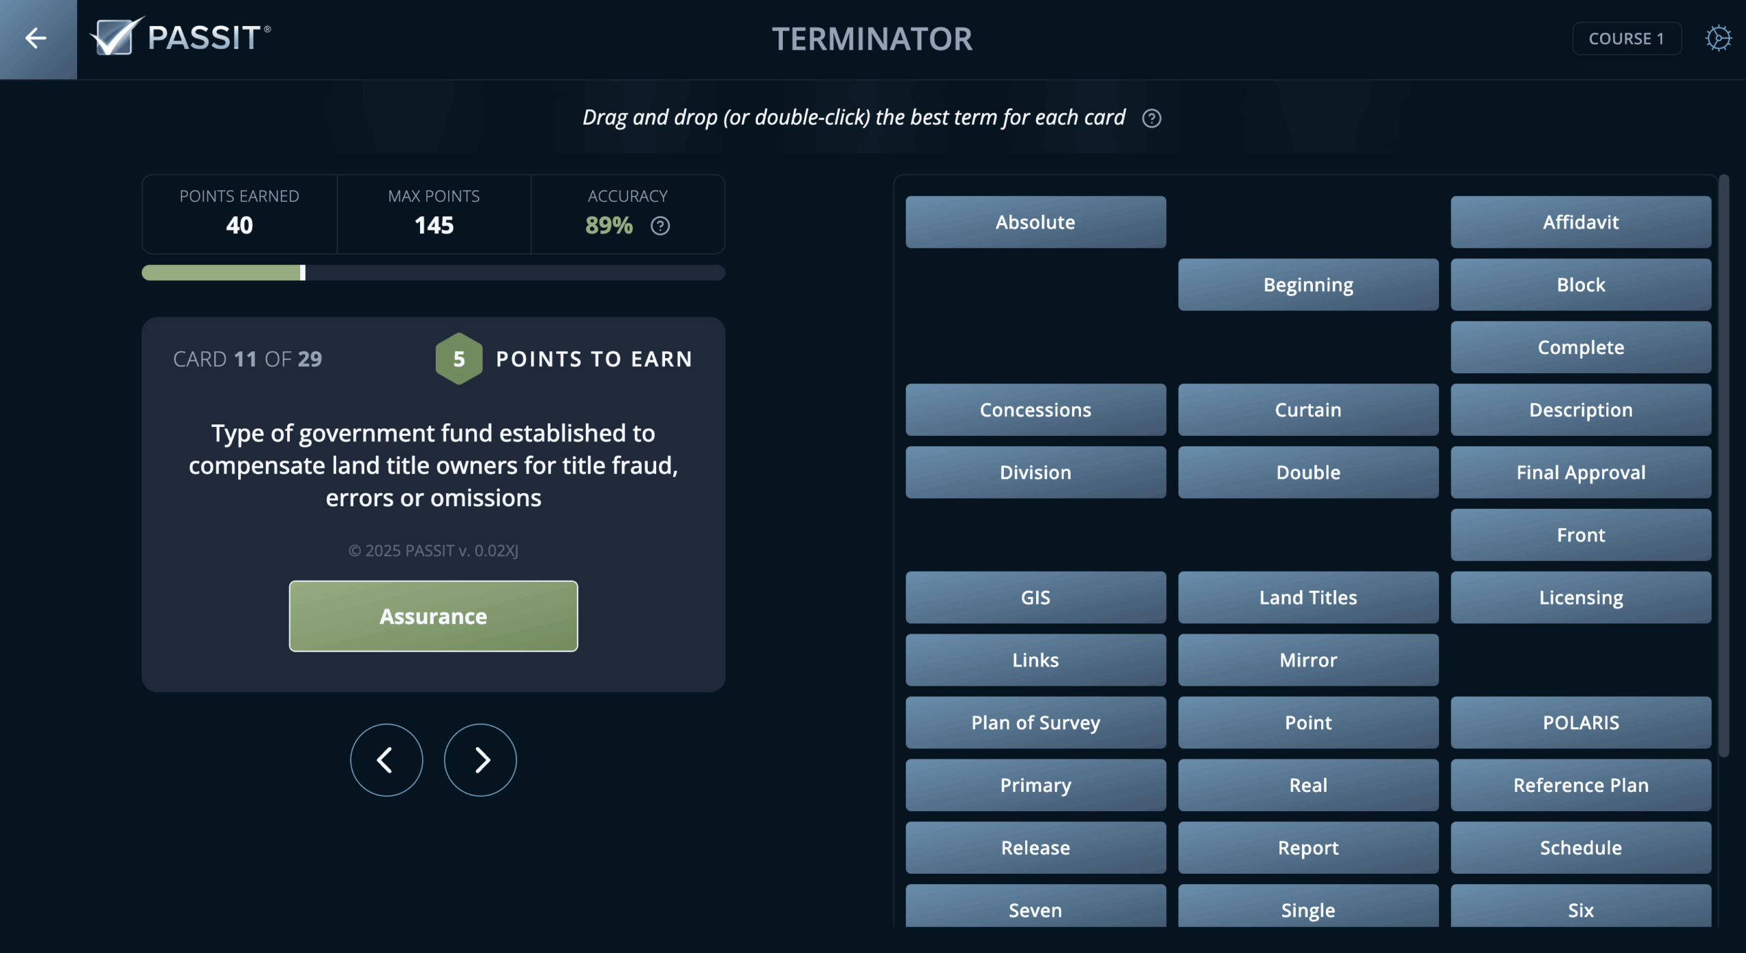Select the Plan of Survey term
This screenshot has width=1746, height=953.
pos(1035,722)
